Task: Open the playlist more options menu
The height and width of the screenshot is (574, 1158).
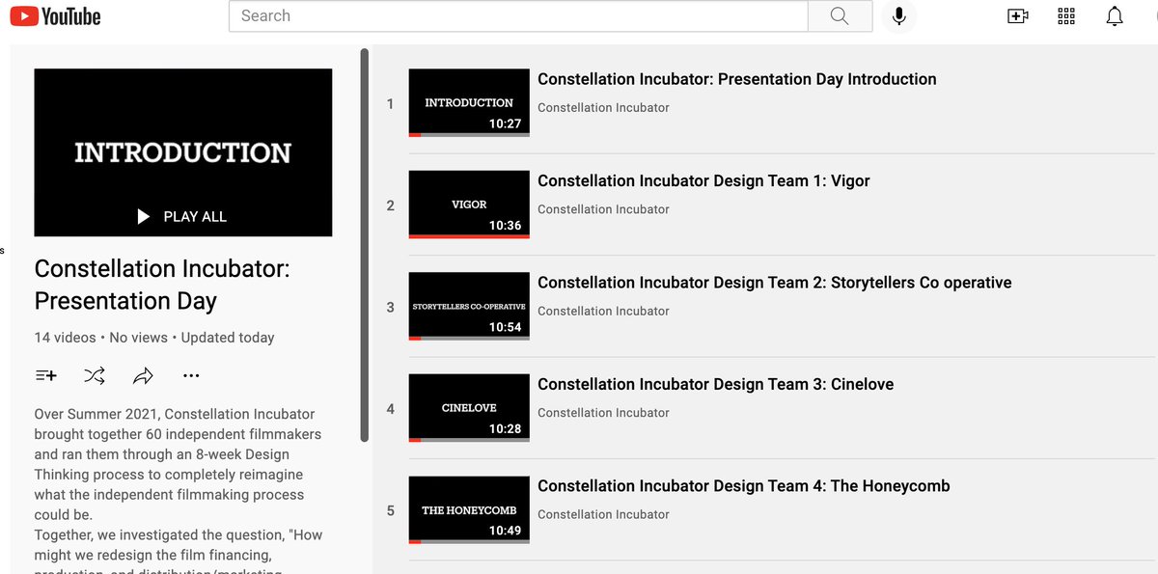Action: (x=191, y=375)
